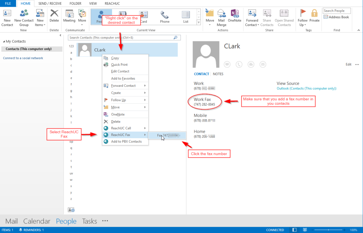363x233 pixels.
Task: Open the more options ellipsis beside Edit
Action: 357,64
